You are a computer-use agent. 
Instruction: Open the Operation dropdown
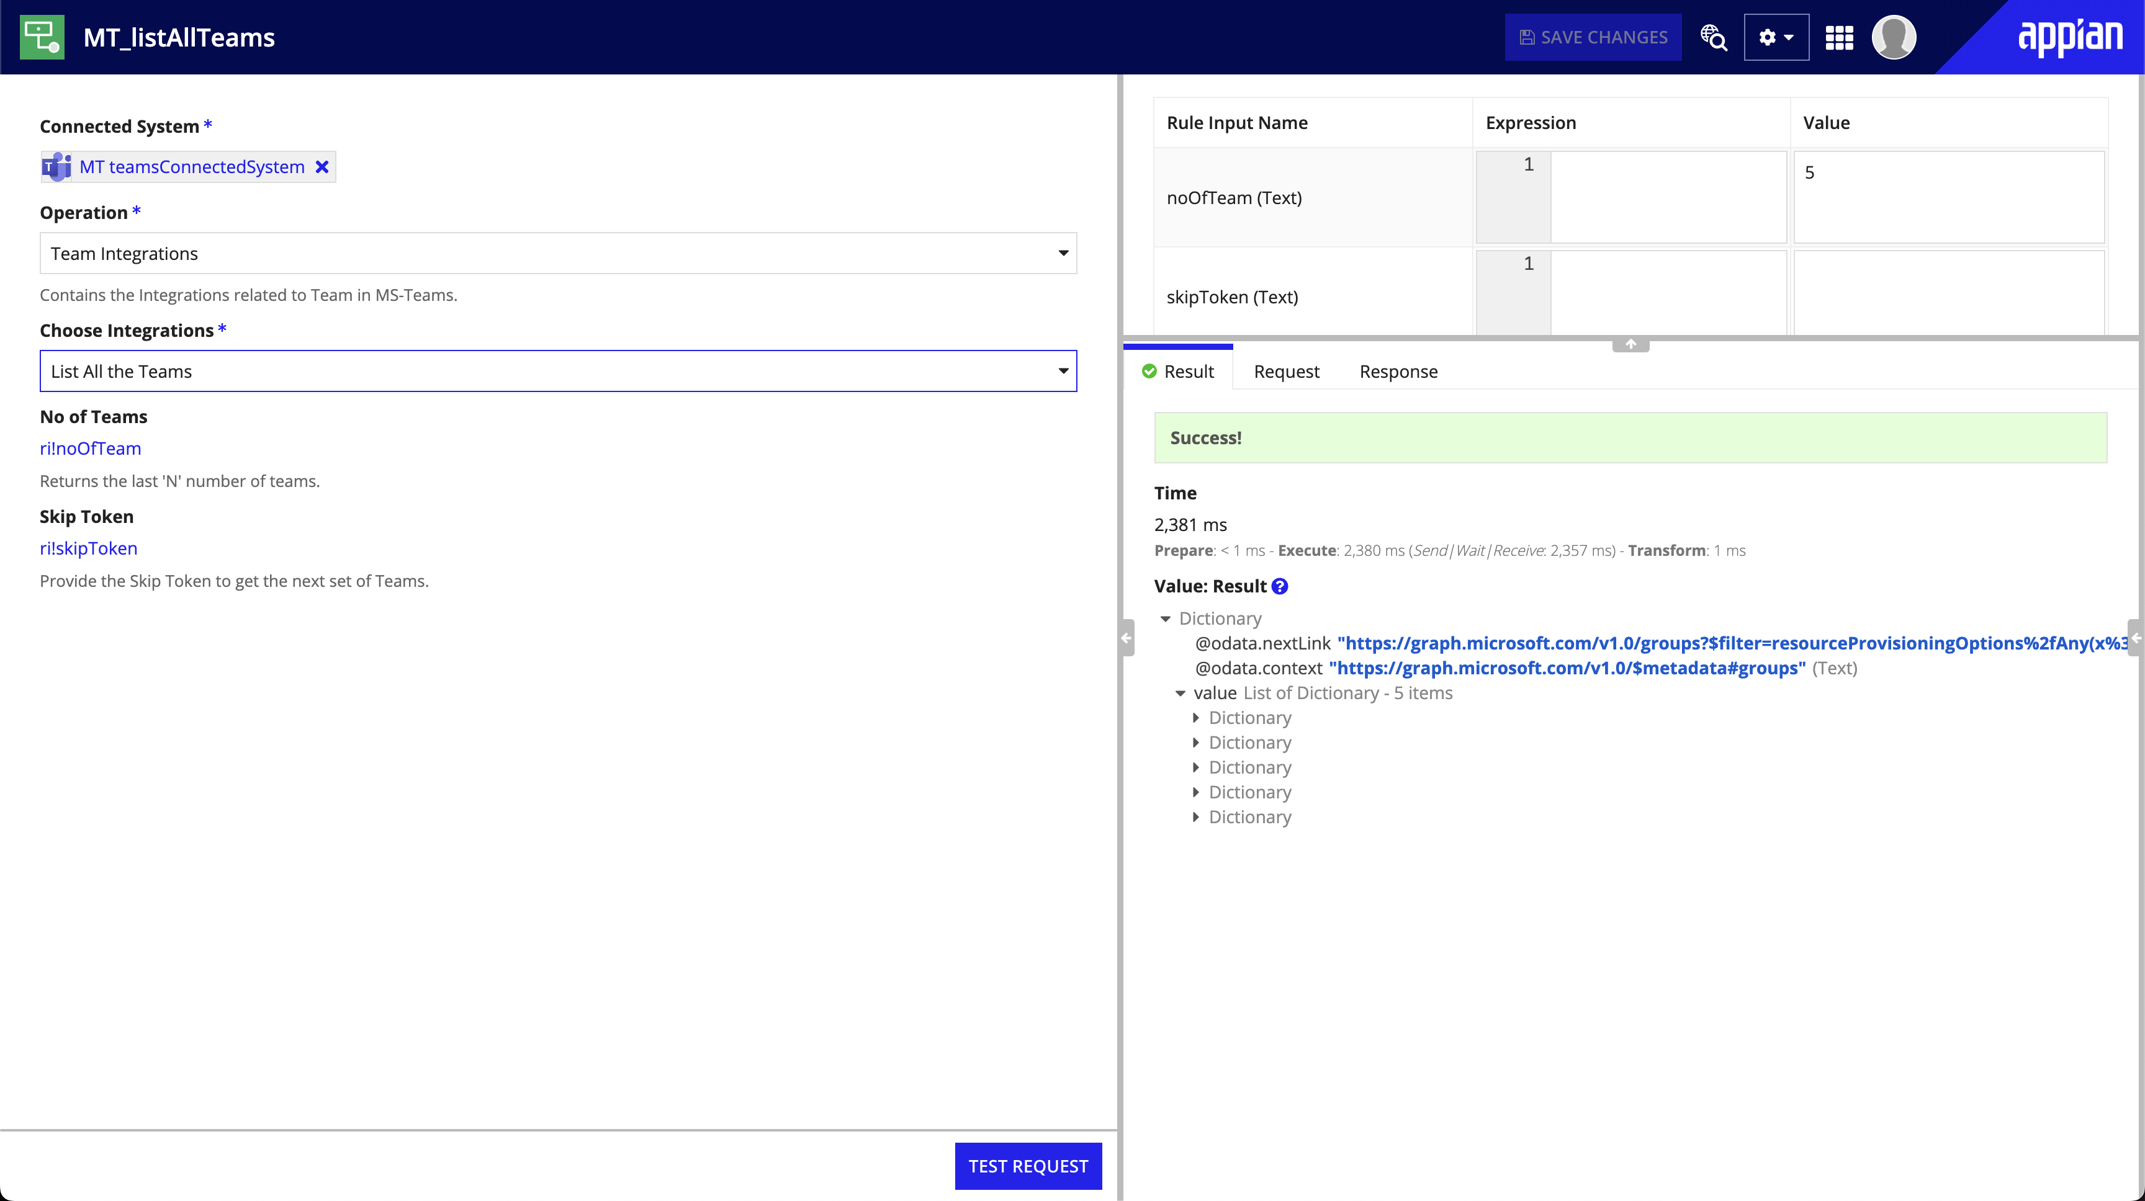coord(558,253)
